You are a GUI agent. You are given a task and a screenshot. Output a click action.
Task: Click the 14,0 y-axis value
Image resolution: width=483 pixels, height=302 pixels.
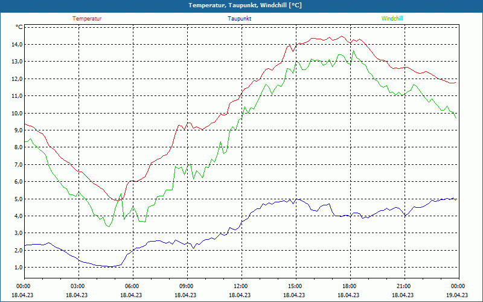(18, 44)
